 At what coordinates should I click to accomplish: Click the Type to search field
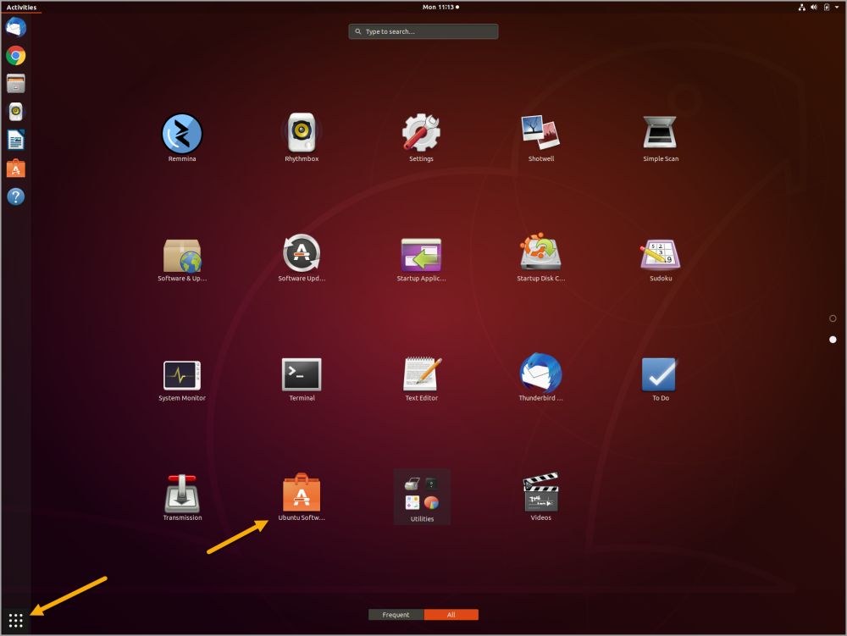click(x=423, y=31)
